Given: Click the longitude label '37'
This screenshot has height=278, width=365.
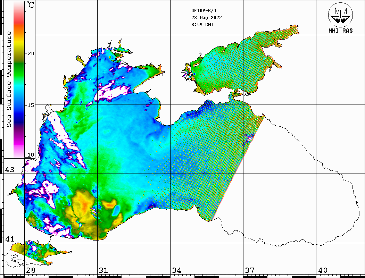Looking at the screenshot, I should point(250,270).
